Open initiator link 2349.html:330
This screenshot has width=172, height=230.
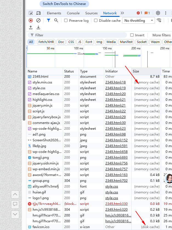click(117, 204)
